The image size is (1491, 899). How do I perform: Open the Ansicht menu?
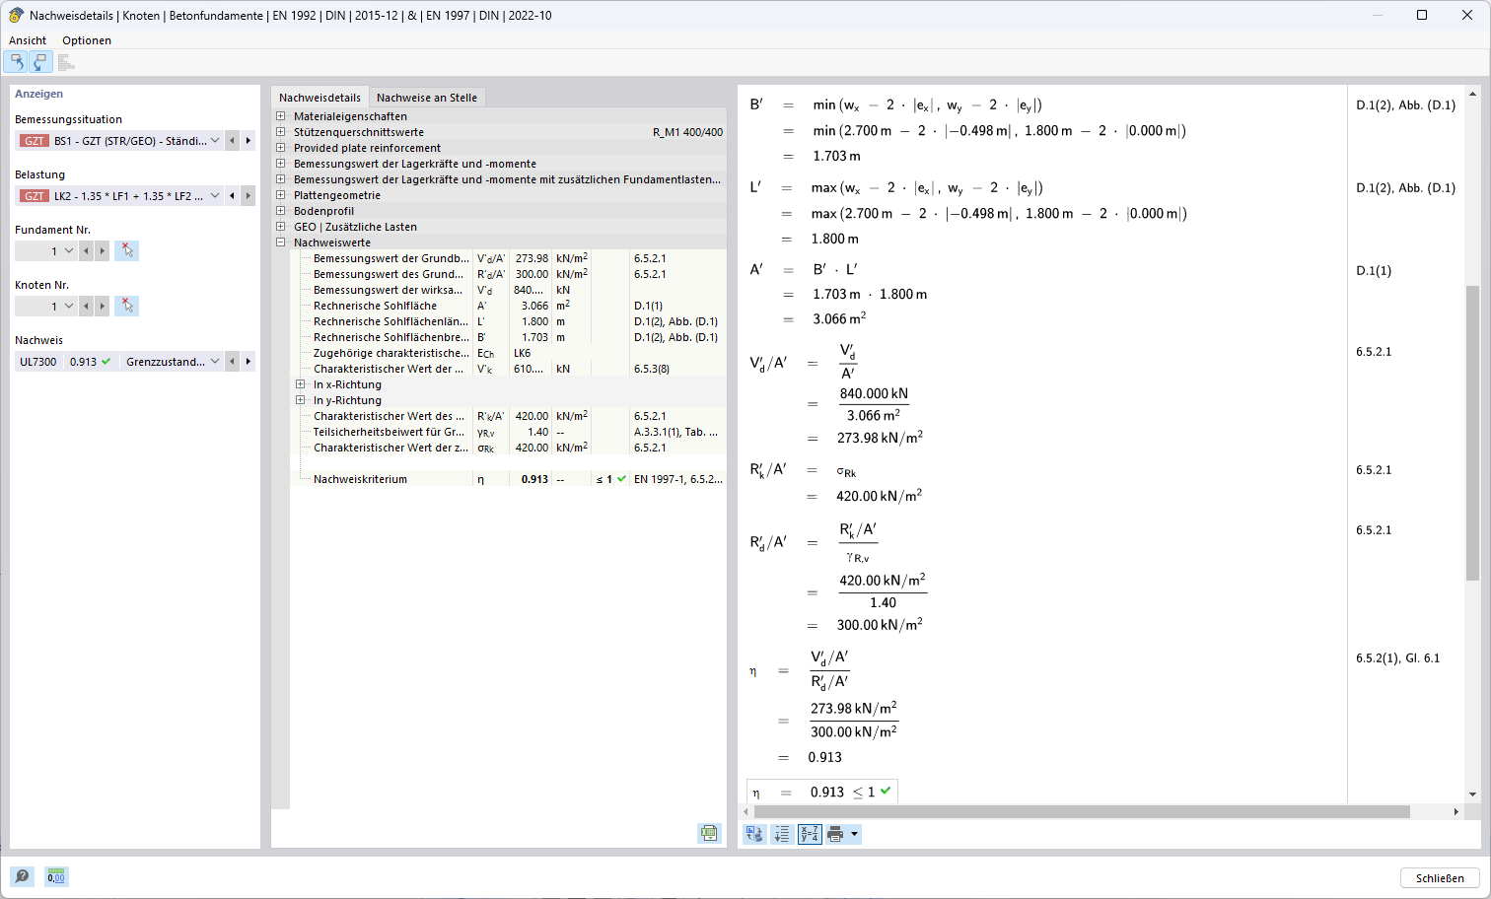28,40
